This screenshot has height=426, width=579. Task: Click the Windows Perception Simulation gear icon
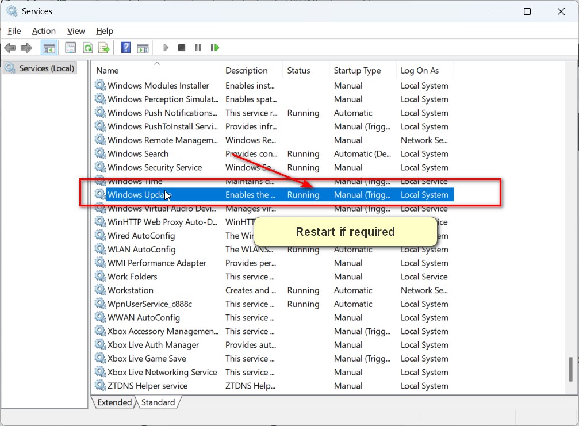pos(100,99)
